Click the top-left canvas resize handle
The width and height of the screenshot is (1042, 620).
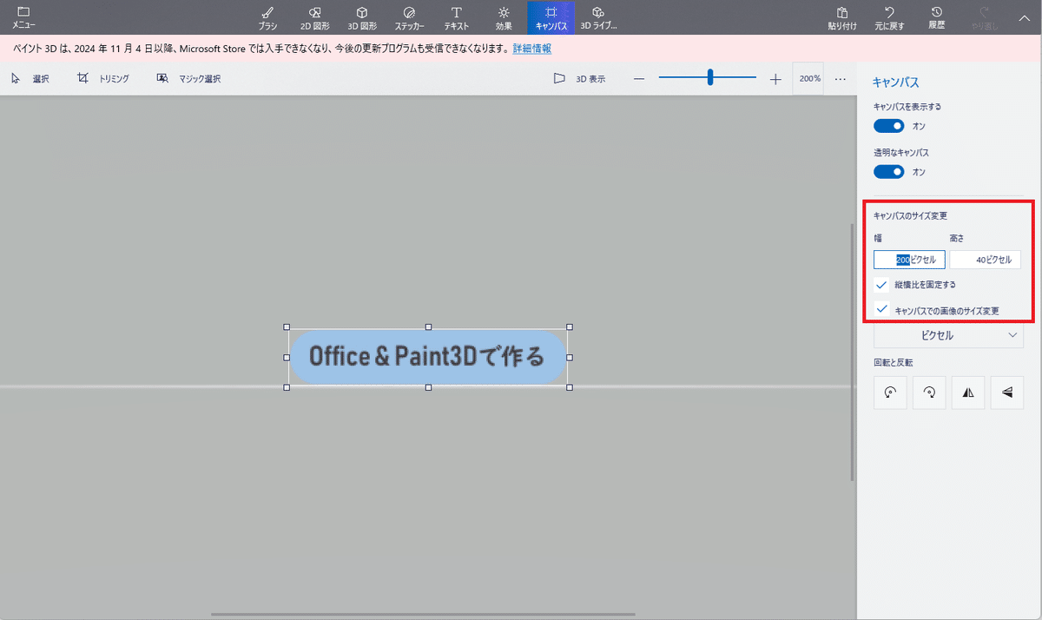[x=287, y=327]
